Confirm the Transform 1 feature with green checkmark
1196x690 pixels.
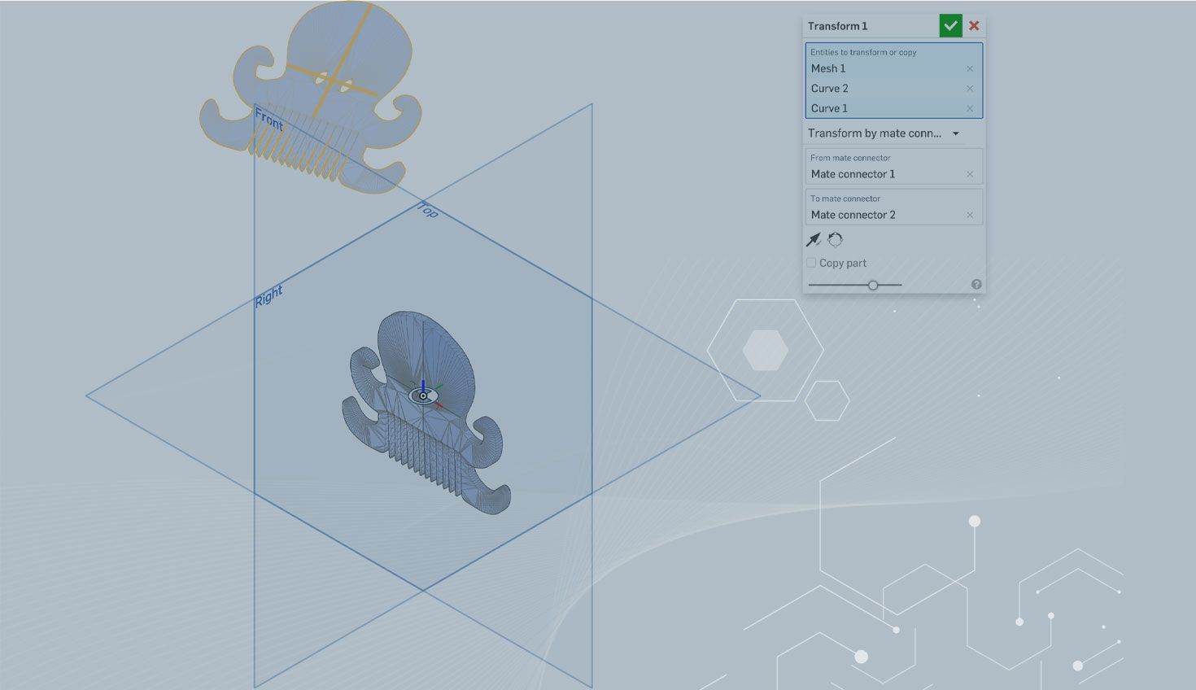(950, 26)
